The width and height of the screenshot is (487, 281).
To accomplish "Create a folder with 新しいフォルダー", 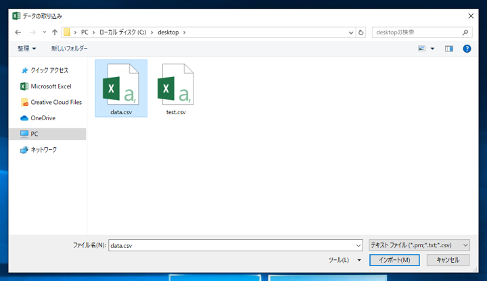I will coord(69,49).
